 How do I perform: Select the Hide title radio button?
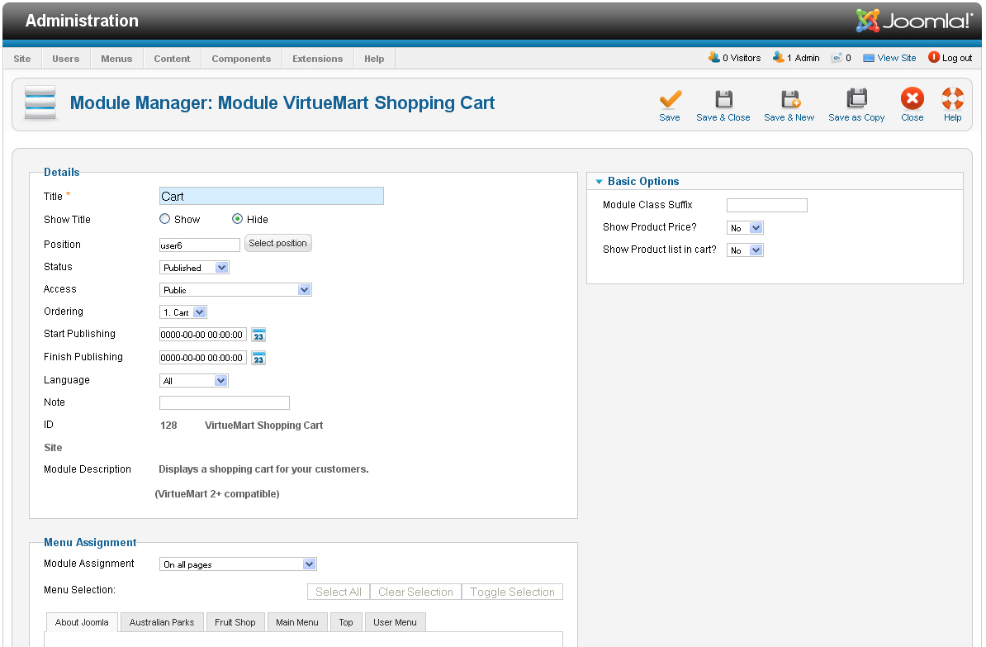pyautogui.click(x=238, y=220)
